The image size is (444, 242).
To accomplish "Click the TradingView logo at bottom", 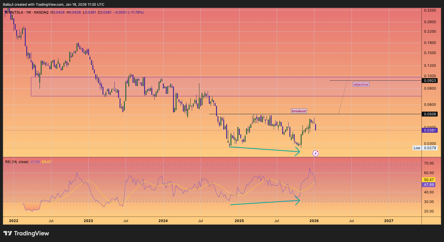I will click(26, 233).
